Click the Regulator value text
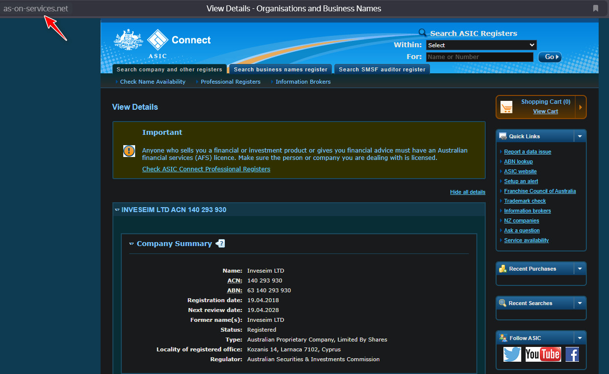The height and width of the screenshot is (374, 609). [314, 359]
